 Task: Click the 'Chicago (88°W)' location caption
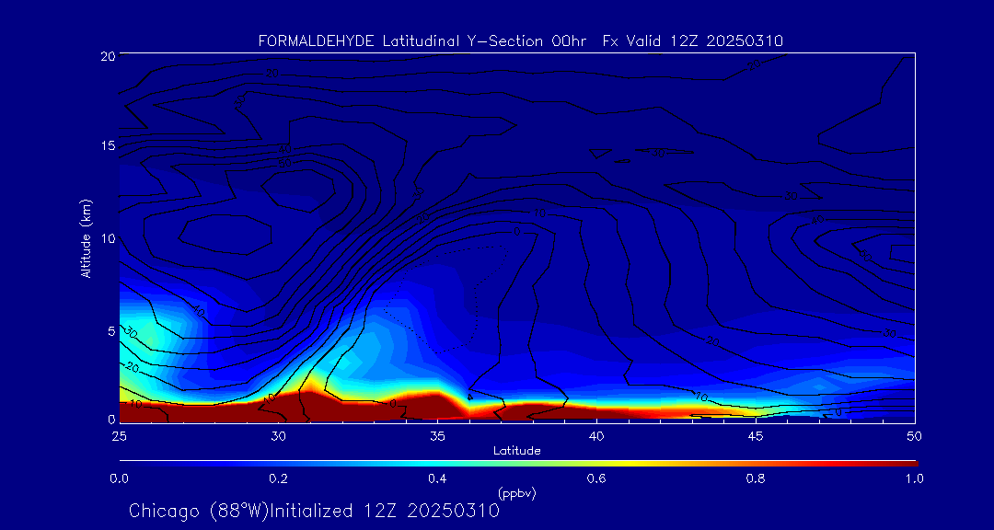point(199,511)
